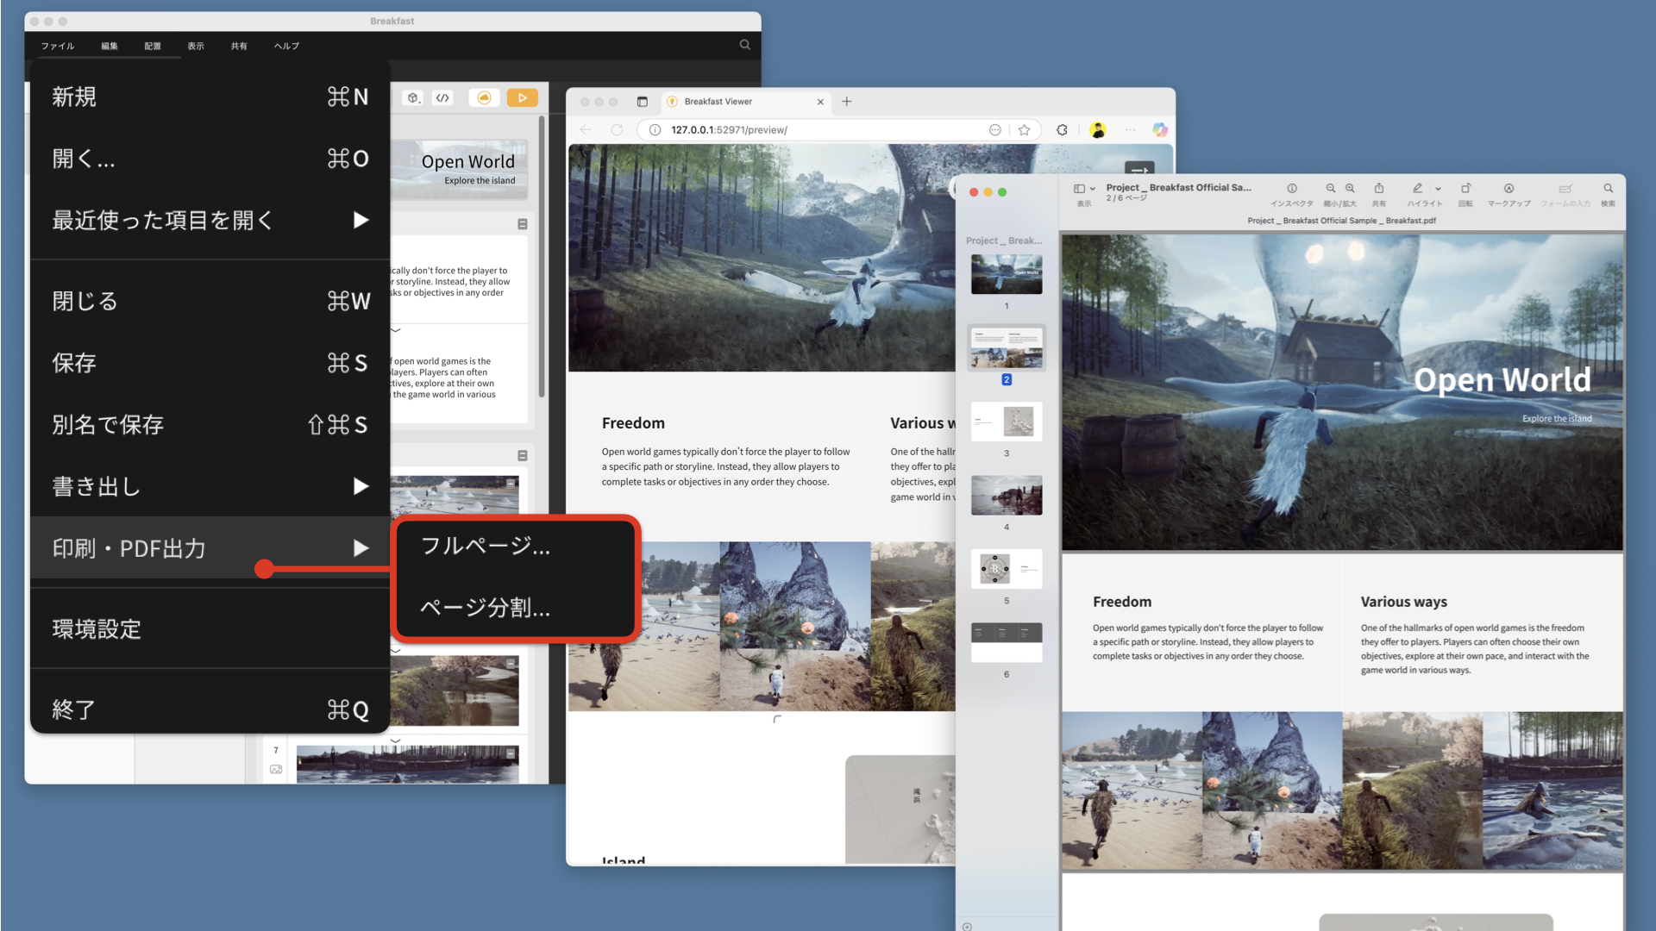Collapse the section list icon above Freedom text
The image size is (1656, 931).
click(x=522, y=224)
